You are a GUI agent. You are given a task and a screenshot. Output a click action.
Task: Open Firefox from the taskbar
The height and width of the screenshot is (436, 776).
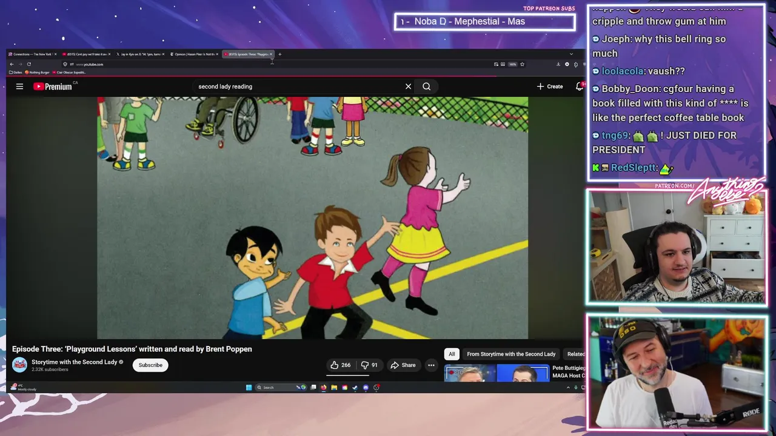coord(324,388)
